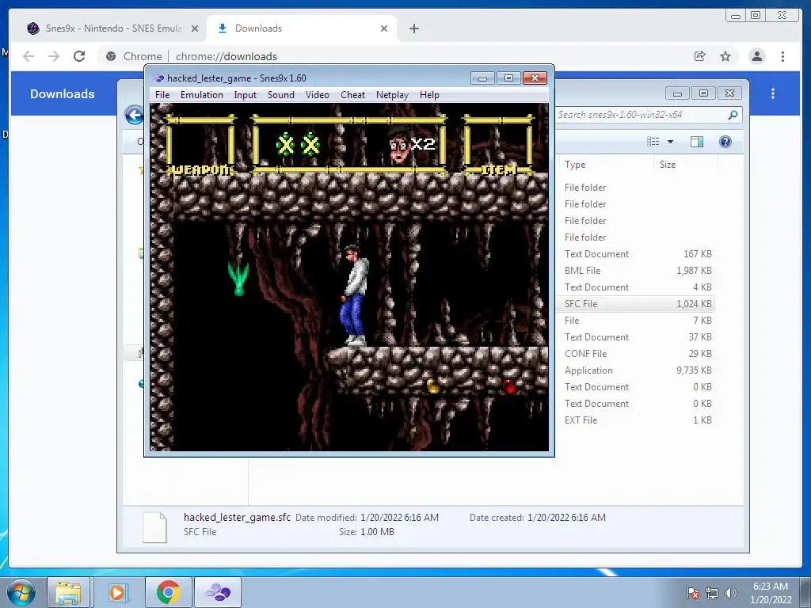Close the Downloads browser tab
811x608 pixels.
point(384,28)
